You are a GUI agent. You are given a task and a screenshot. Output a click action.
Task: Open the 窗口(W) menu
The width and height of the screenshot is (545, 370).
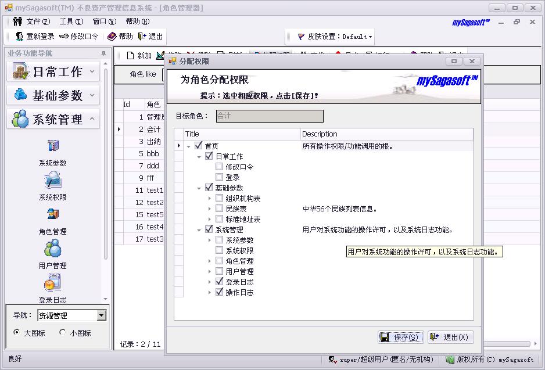tap(104, 21)
